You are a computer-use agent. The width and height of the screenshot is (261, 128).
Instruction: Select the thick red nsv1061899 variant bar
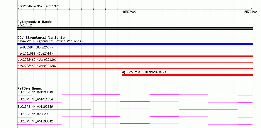coord(135,56)
